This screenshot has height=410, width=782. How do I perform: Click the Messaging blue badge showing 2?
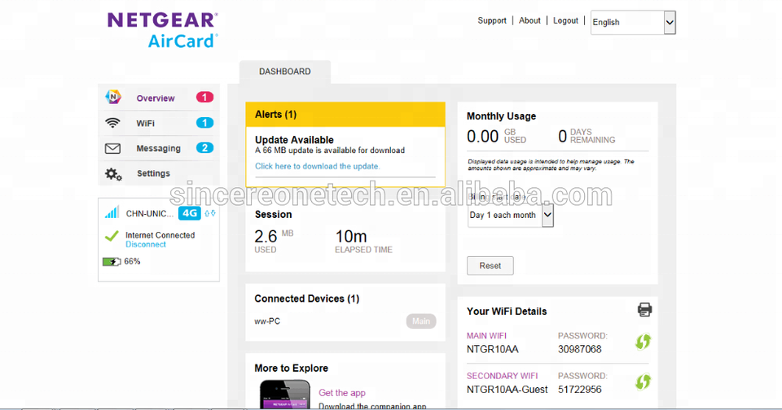point(204,148)
